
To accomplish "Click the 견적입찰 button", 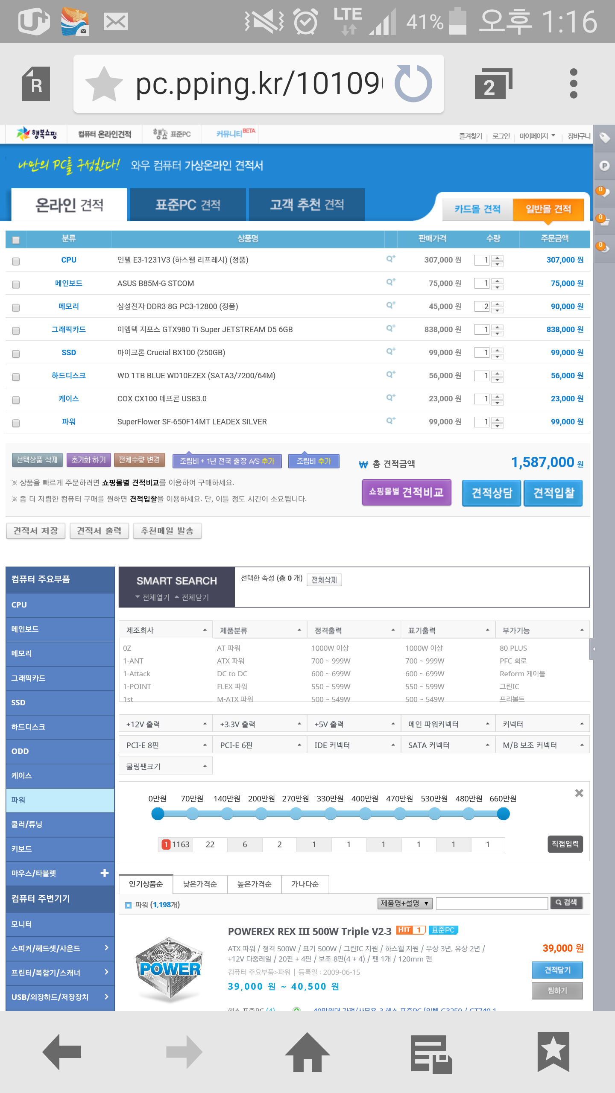I will coord(553,493).
